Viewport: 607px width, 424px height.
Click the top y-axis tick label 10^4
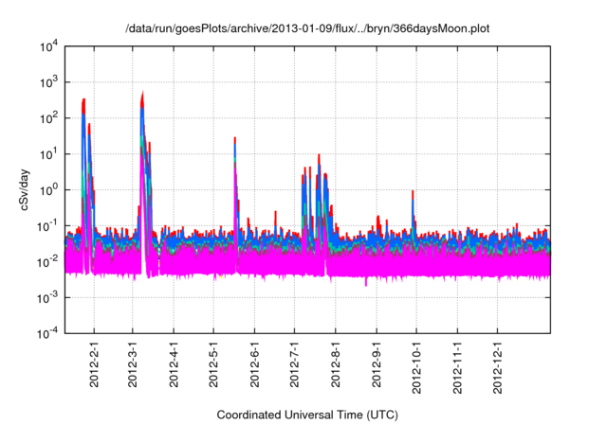(47, 46)
